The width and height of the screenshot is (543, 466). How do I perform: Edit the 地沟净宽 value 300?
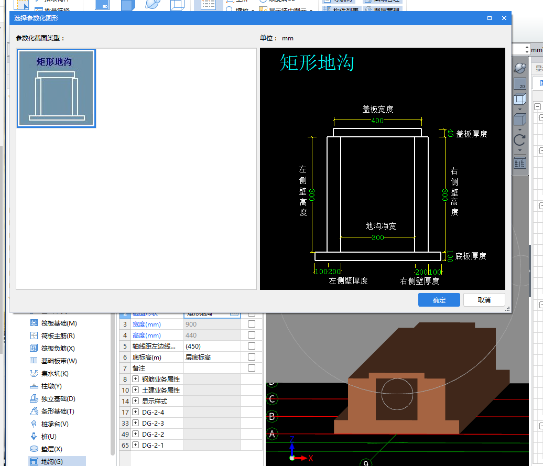pyautogui.click(x=377, y=237)
